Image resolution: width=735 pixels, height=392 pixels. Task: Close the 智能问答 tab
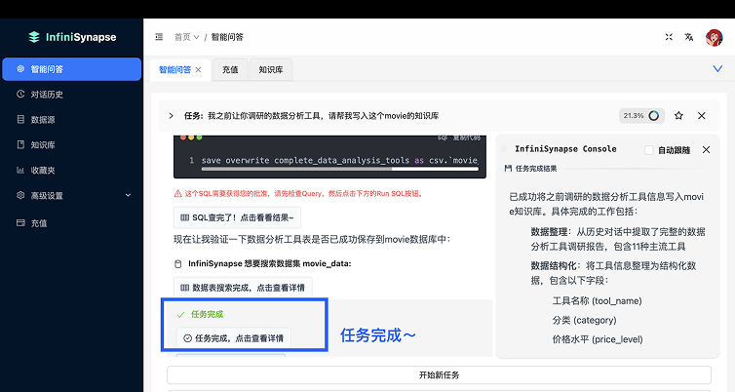coord(198,70)
